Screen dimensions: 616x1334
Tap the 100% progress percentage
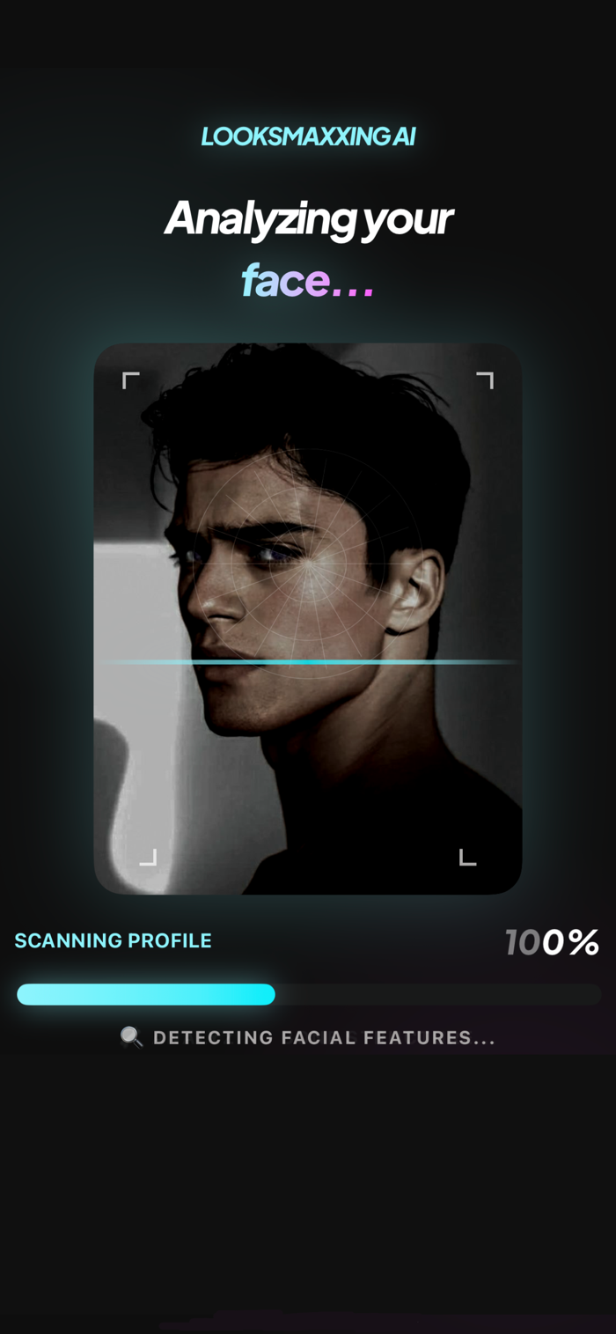552,942
